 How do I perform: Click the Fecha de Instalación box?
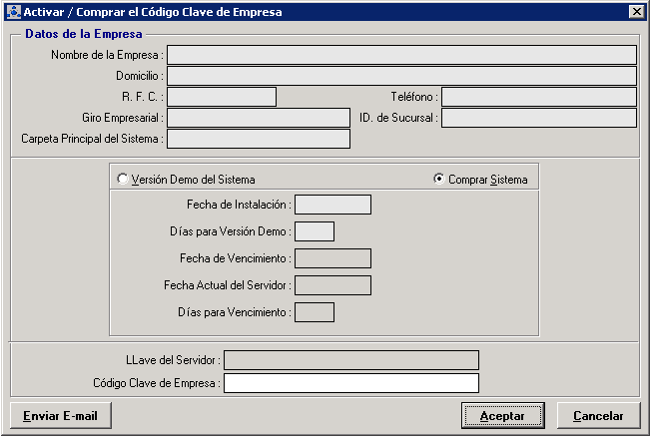tap(332, 205)
